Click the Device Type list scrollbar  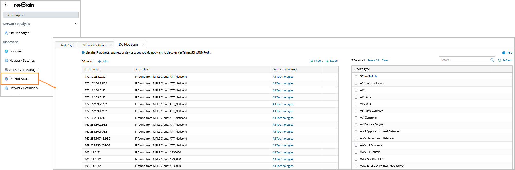click(x=511, y=82)
